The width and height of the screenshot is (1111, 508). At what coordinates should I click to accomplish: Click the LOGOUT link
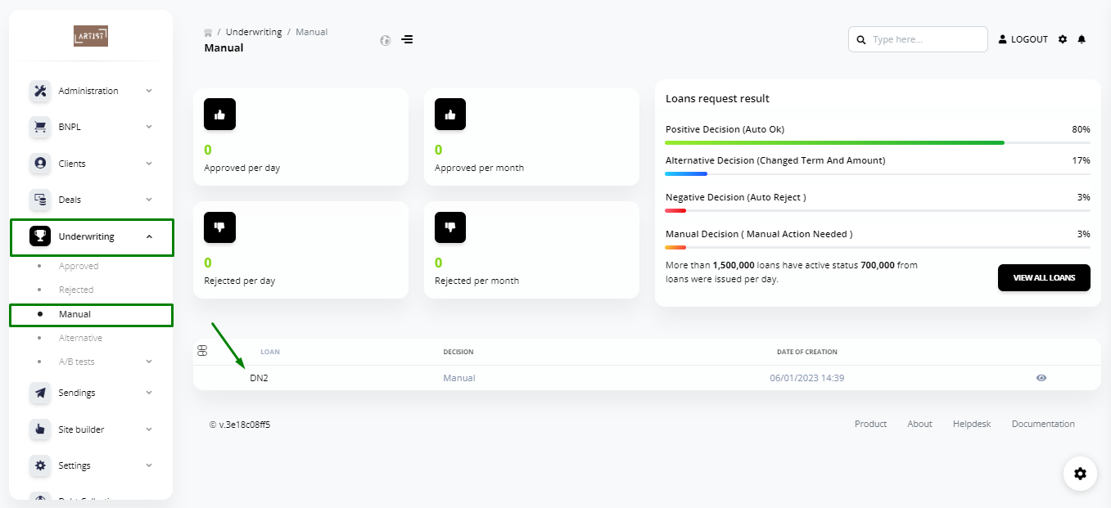1023,39
